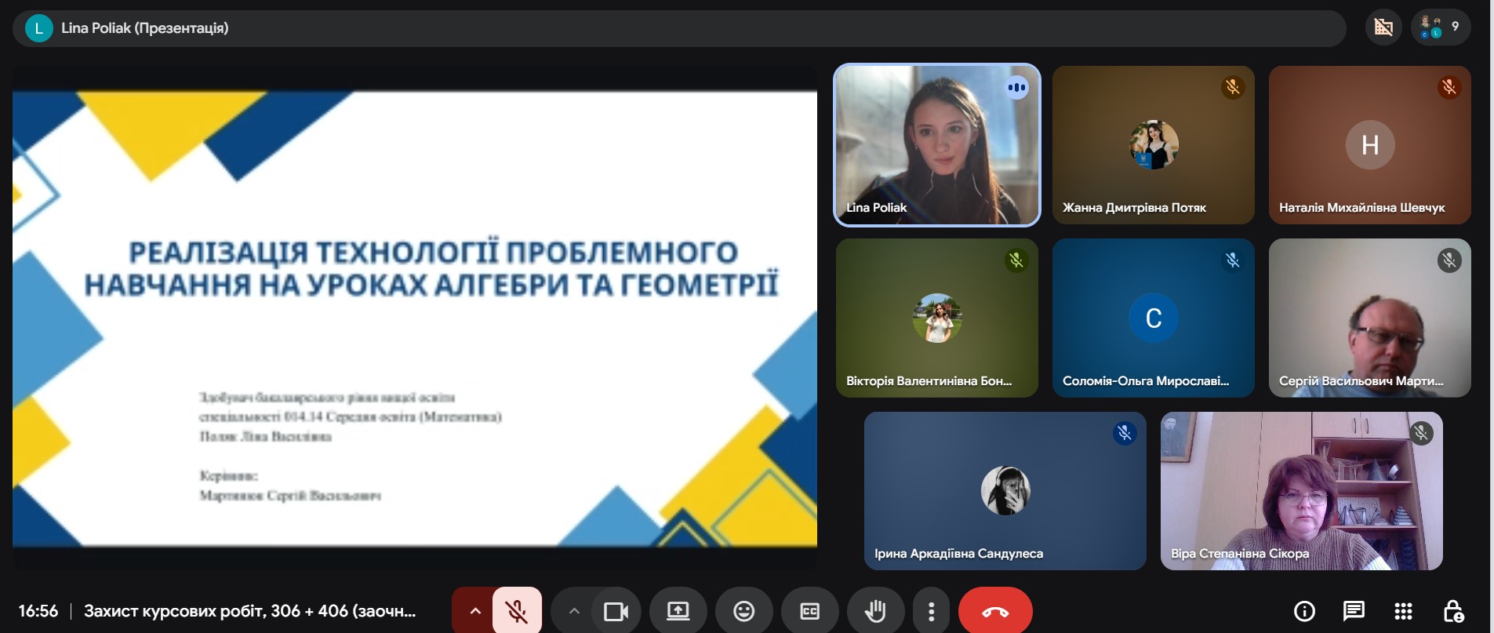Click the C avatar of Соломія-Ольга
Image resolution: width=1494 pixels, height=633 pixels.
click(1153, 318)
